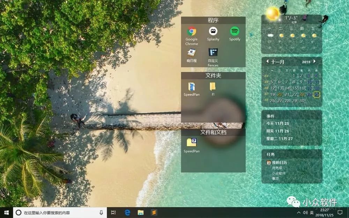Click the 任务 widget header
The image size is (349, 218).
292,154
